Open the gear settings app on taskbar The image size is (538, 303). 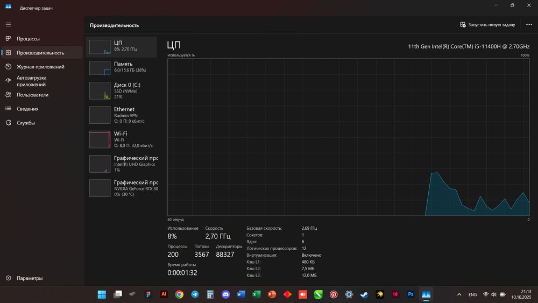pos(349,294)
